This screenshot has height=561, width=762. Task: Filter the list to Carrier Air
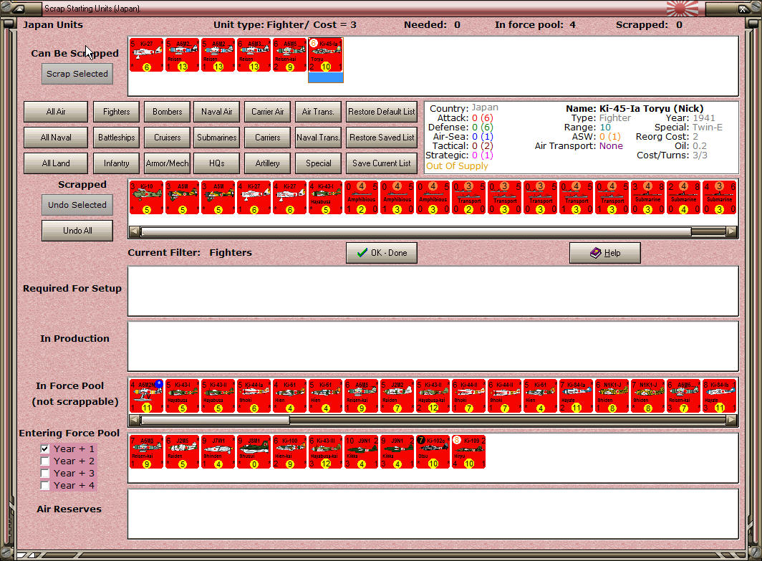268,112
